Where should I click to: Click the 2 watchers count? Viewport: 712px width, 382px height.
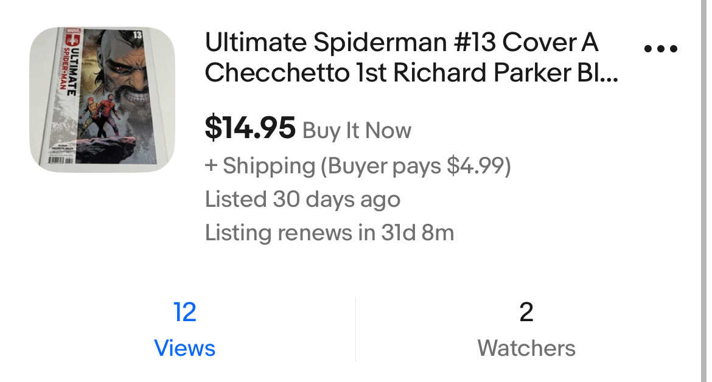pos(526,312)
